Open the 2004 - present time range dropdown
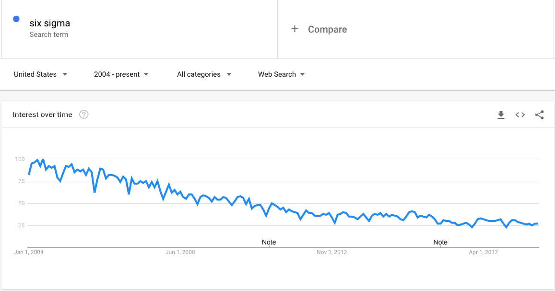Viewport: 555px width, 291px height. pyautogui.click(x=121, y=74)
